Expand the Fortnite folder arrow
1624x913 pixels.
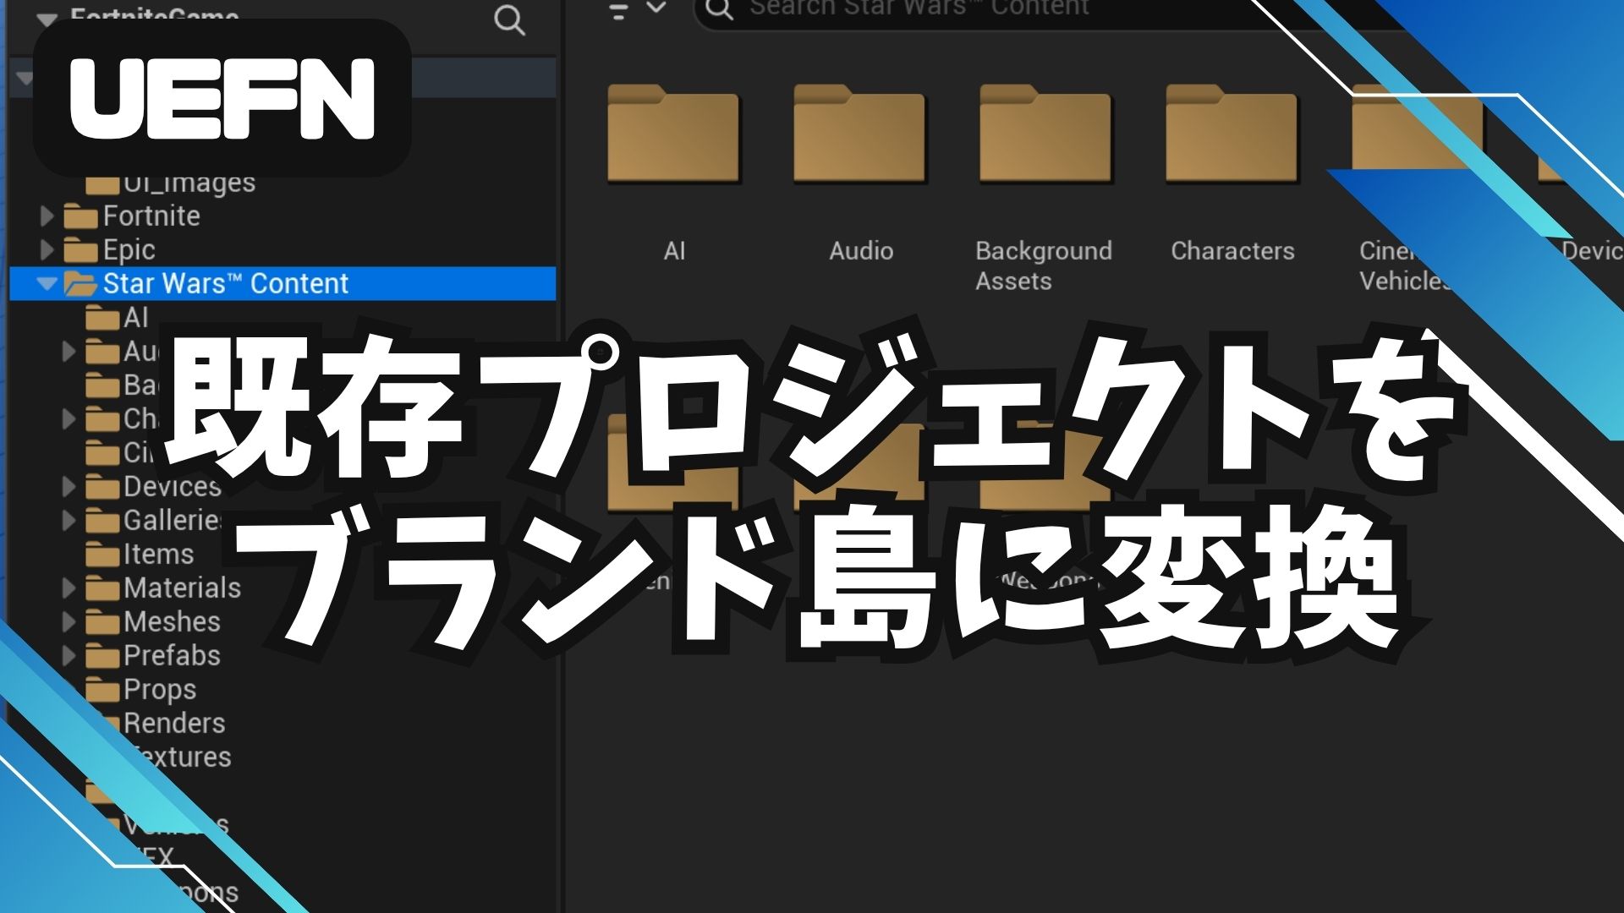coord(47,216)
